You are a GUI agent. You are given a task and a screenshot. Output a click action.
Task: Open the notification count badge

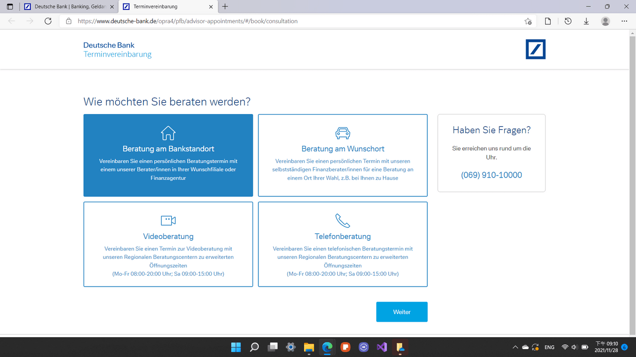(x=625, y=347)
